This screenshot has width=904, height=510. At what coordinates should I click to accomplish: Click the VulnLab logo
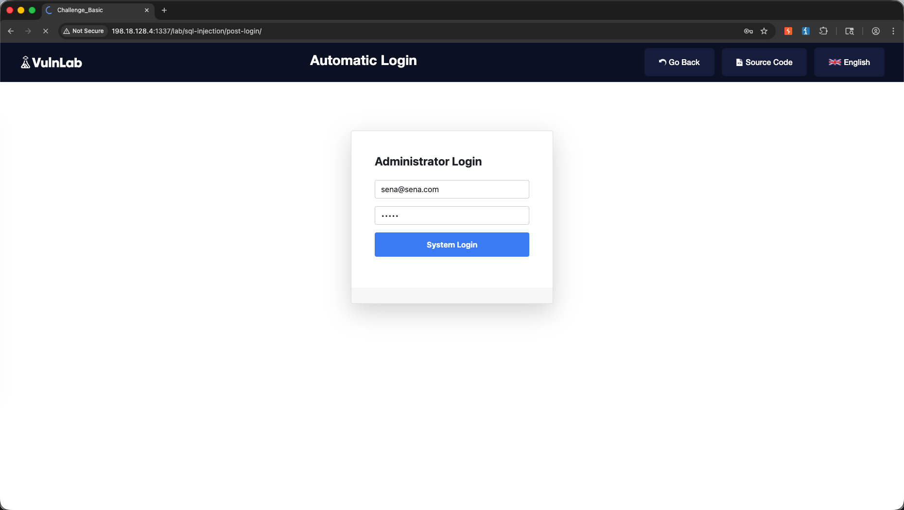point(52,63)
